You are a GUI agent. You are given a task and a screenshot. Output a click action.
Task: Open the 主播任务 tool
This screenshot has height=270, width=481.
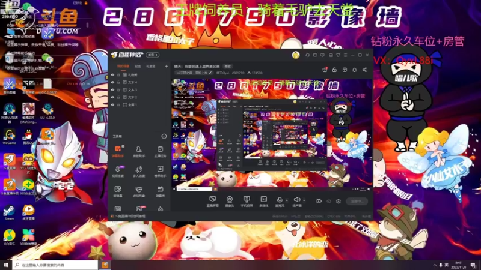tap(160, 152)
